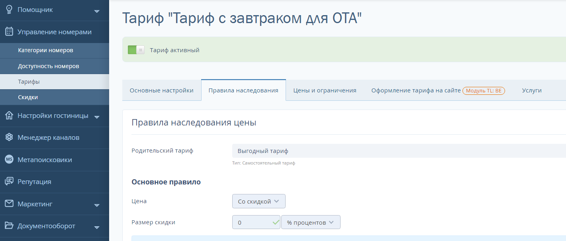Click the lightbulb icon beside Помощник
The width and height of the screenshot is (566, 241).
[9, 10]
